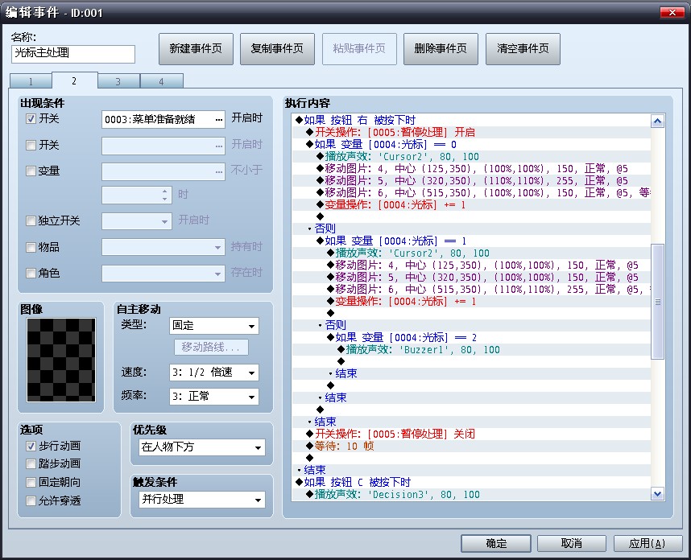Image resolution: width=691 pixels, height=560 pixels.
Task: Expand the 触发条件 dropdown 并行处理
Action: pyautogui.click(x=202, y=499)
